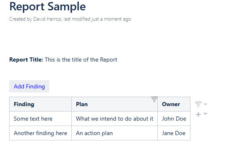Image resolution: width=244 pixels, height=152 pixels.
Task: Click 'This is the title of the Report' text
Action: click(x=81, y=59)
